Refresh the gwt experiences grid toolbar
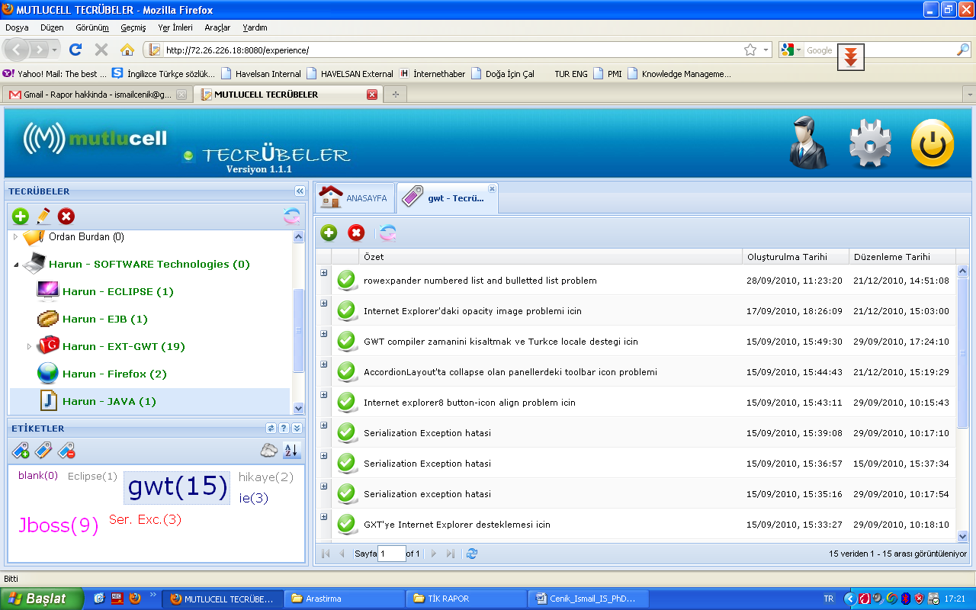The width and height of the screenshot is (976, 610). coord(387,233)
